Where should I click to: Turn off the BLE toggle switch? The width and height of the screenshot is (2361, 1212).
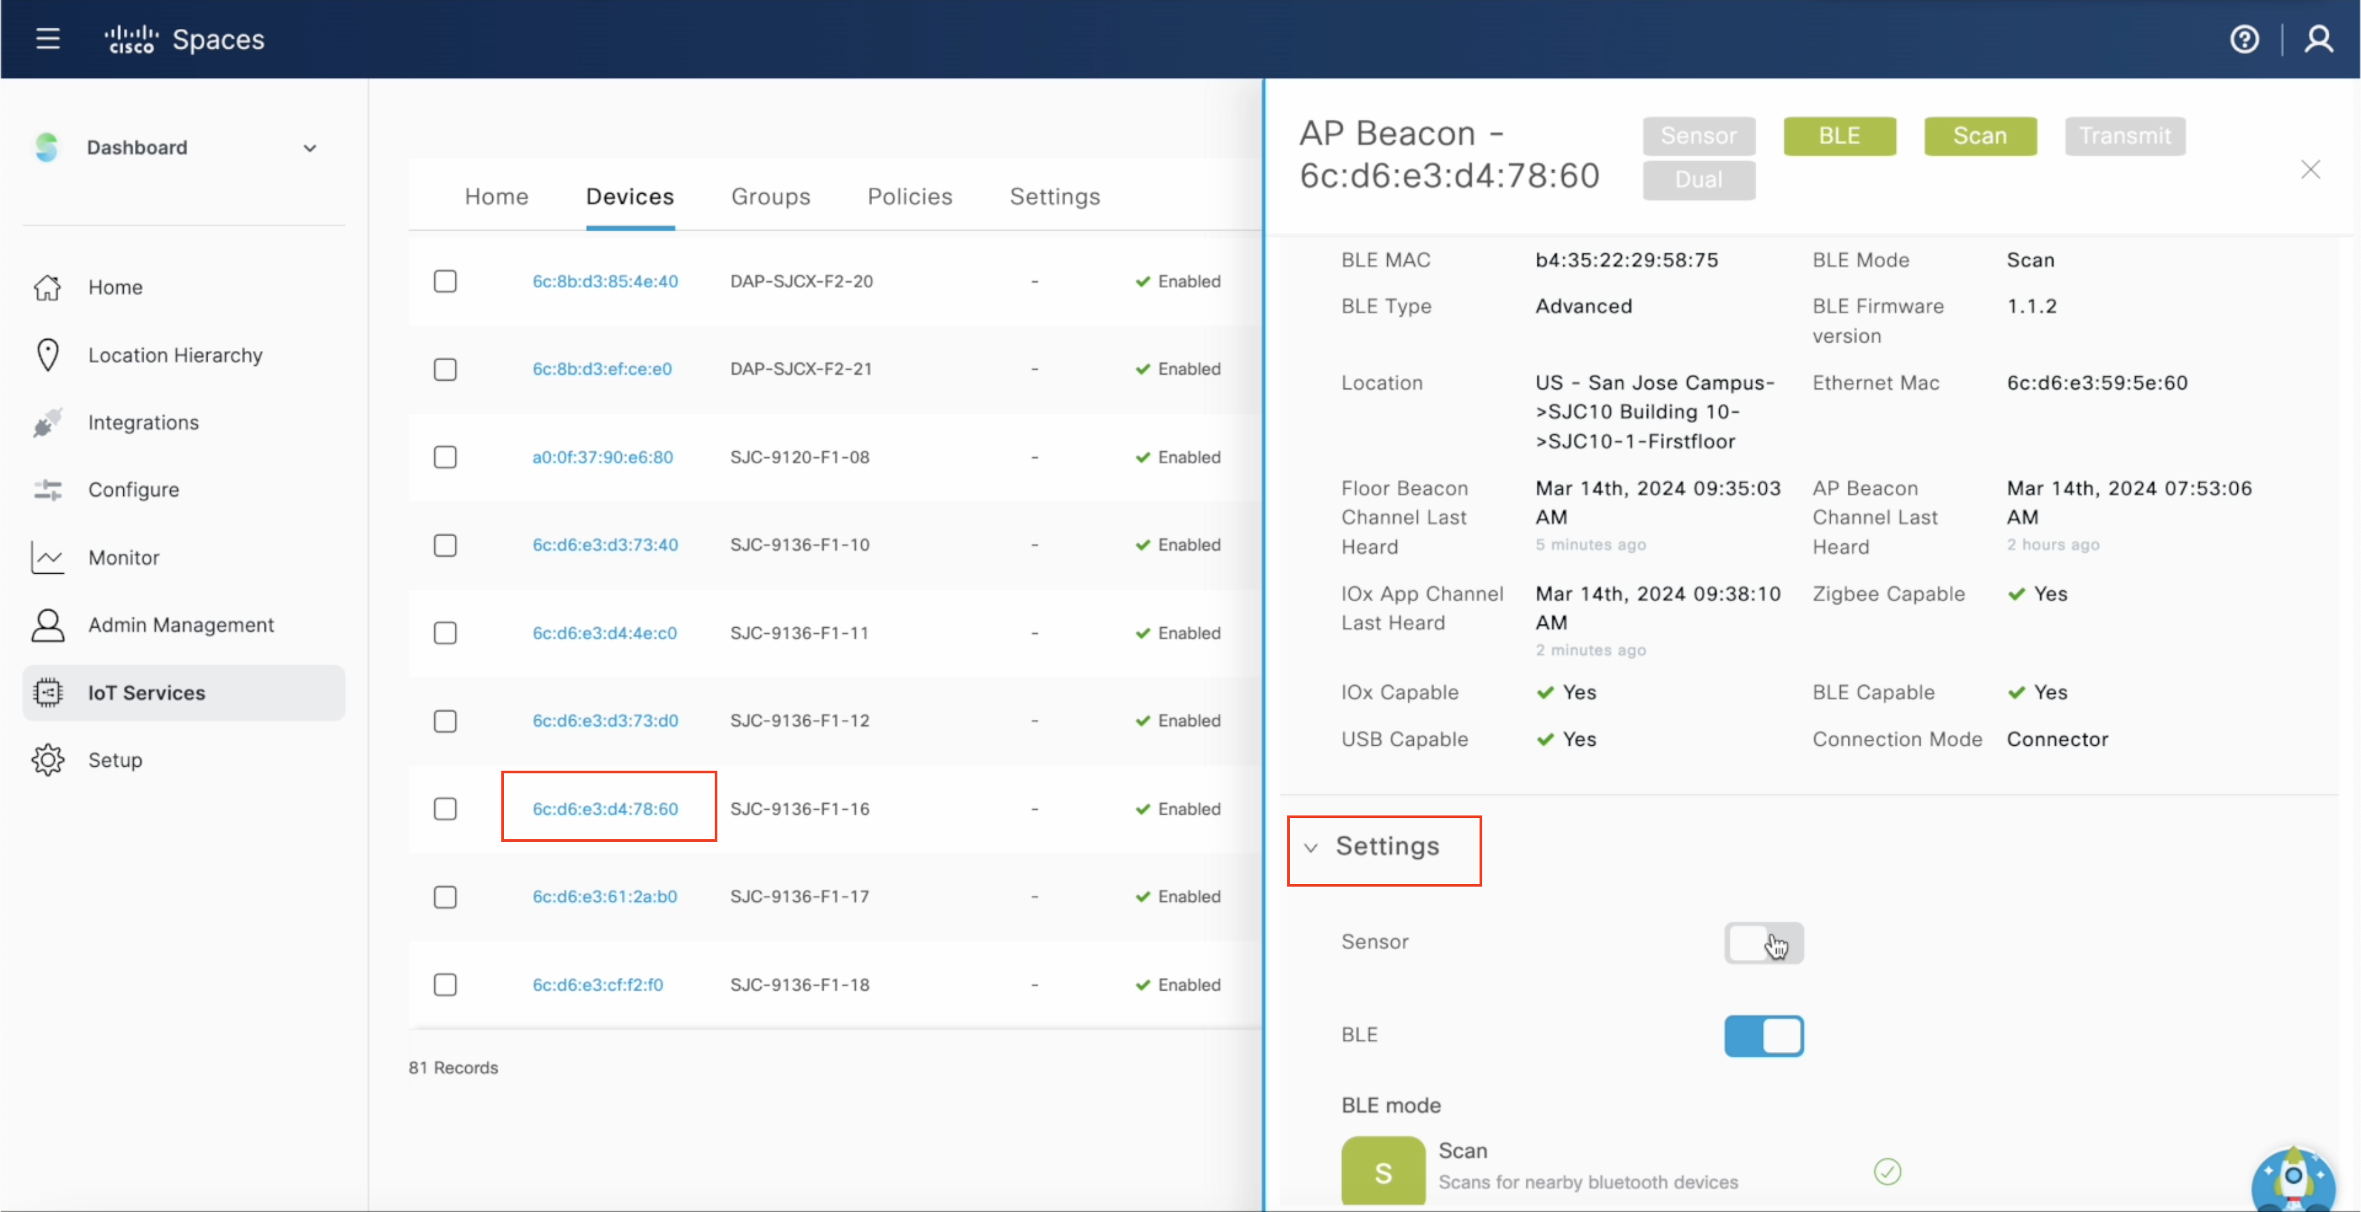pyautogui.click(x=1764, y=1036)
